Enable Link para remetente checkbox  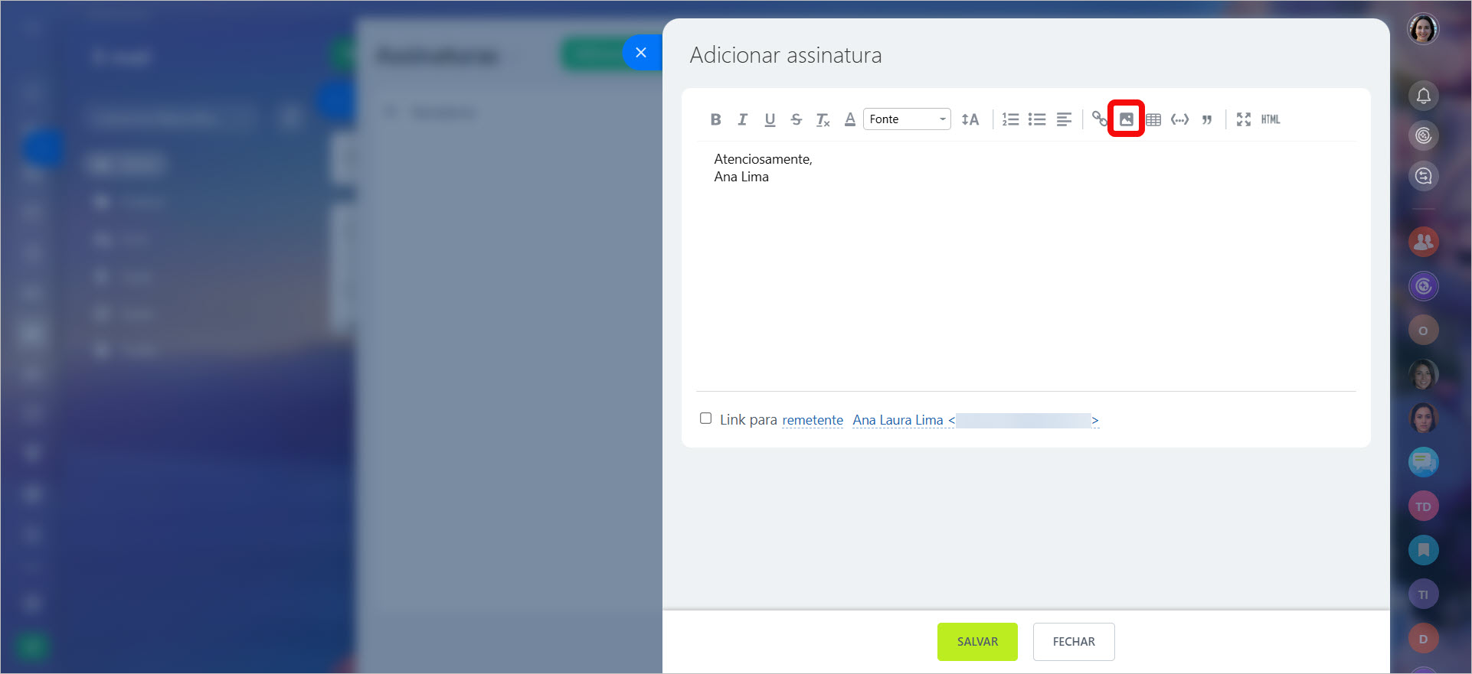coord(706,418)
